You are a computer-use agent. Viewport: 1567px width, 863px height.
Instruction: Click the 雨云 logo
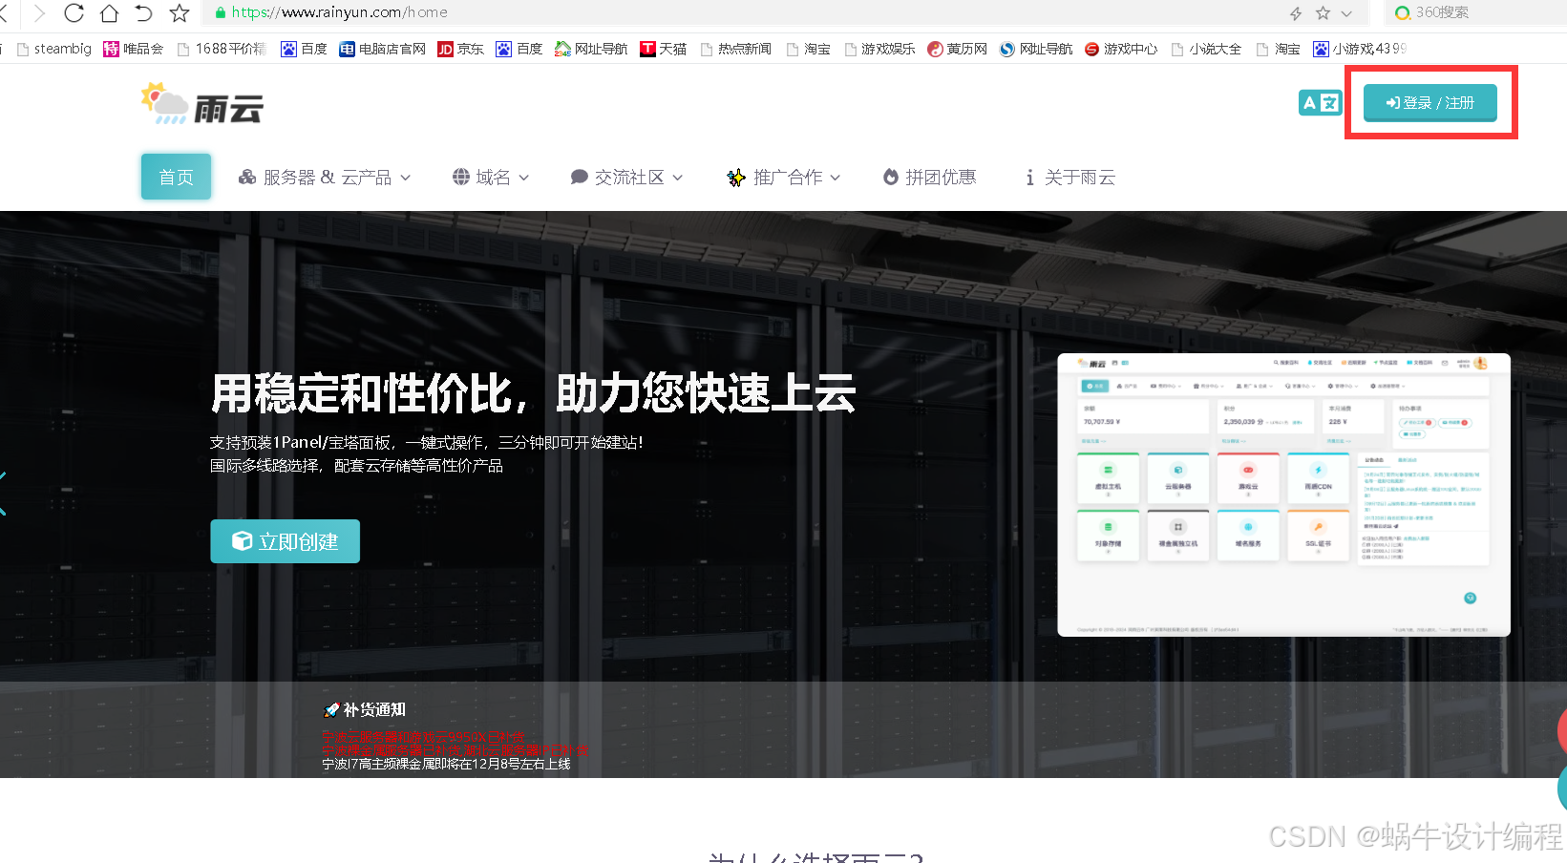(x=201, y=103)
